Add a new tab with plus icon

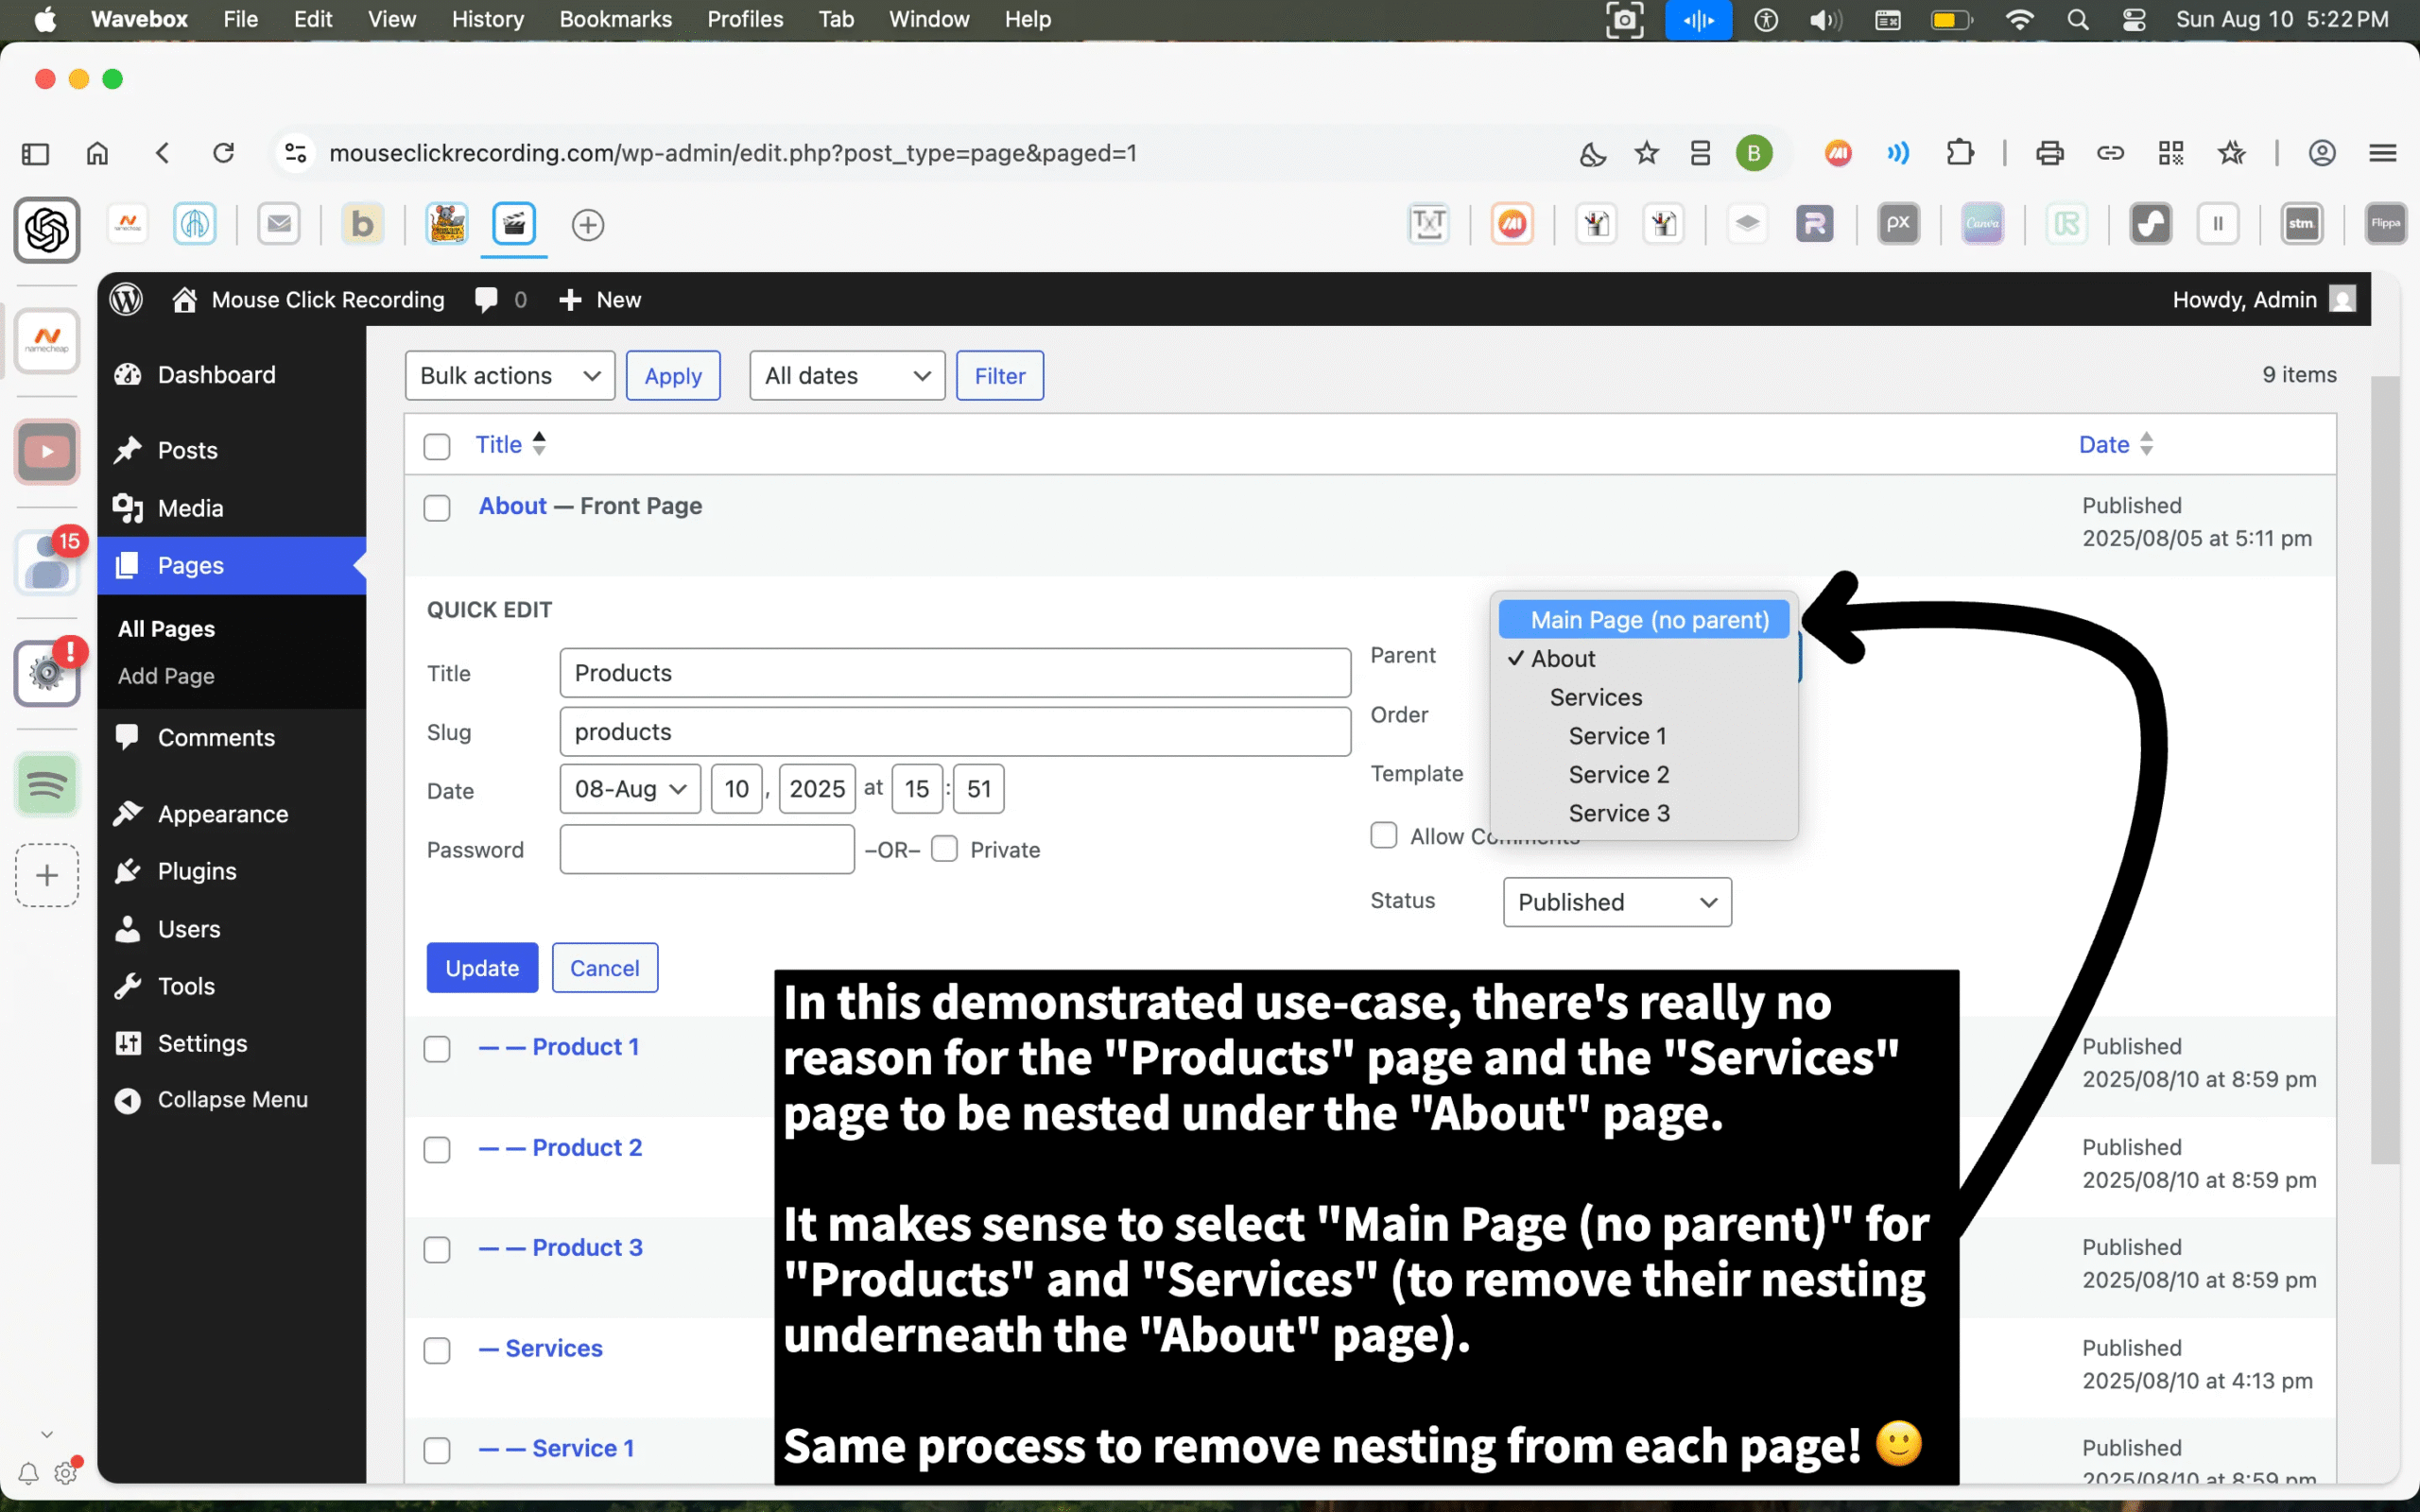(588, 225)
